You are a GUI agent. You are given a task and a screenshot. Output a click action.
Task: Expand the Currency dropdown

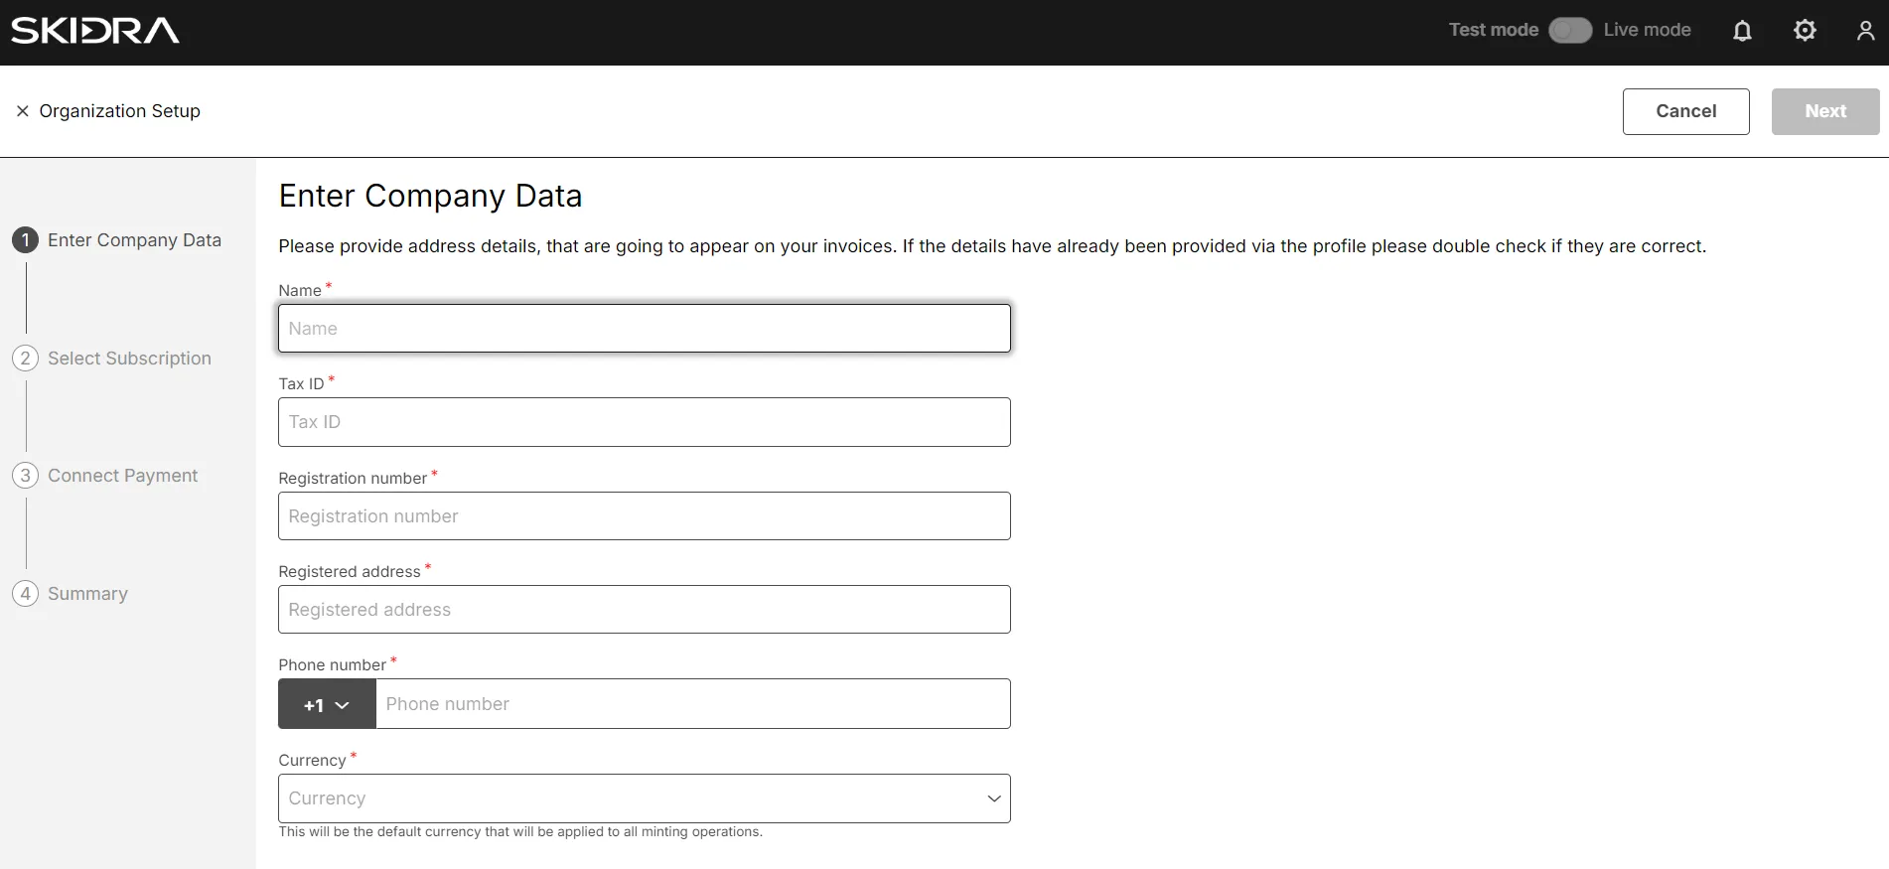[x=645, y=798]
